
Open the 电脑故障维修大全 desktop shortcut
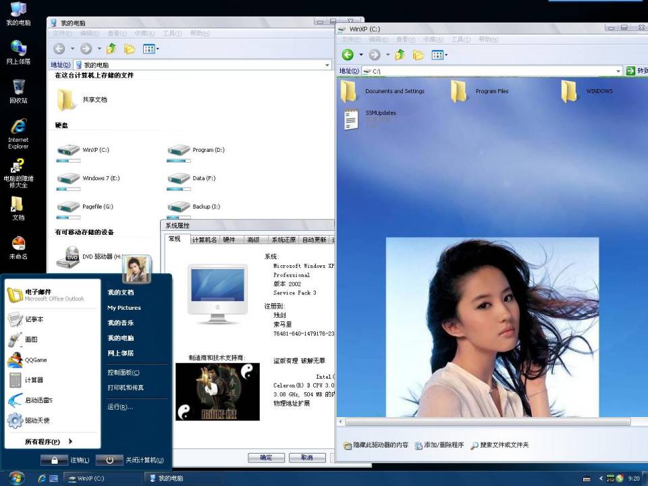point(18,173)
